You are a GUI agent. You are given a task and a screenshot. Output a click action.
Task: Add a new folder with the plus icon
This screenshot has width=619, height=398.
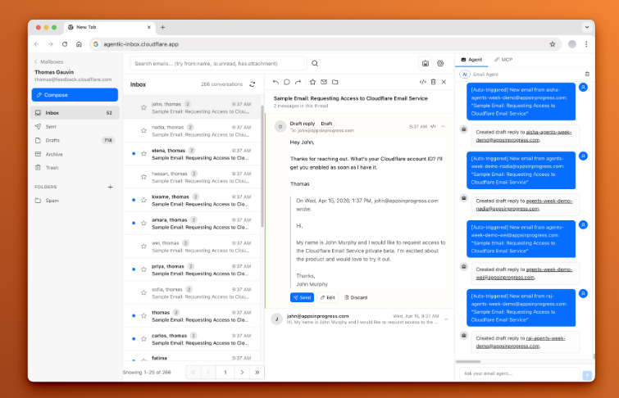(x=110, y=187)
